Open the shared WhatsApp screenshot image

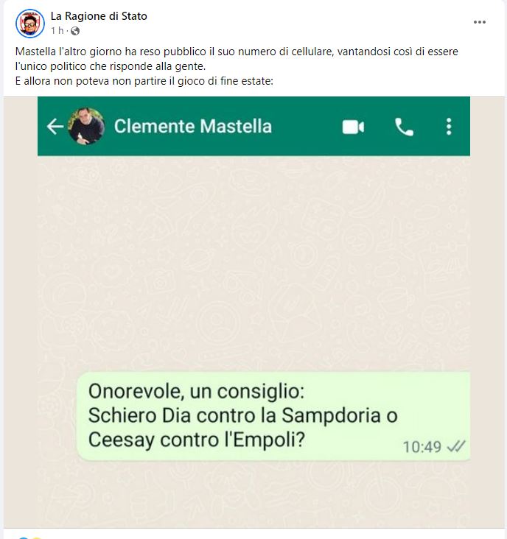point(253,312)
